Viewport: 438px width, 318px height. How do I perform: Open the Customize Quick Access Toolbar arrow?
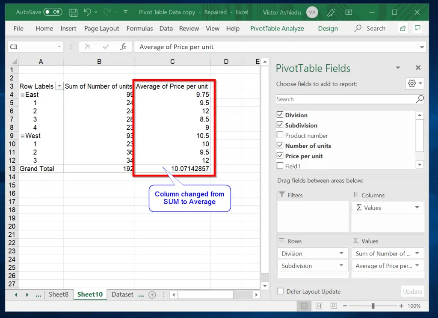tap(125, 12)
